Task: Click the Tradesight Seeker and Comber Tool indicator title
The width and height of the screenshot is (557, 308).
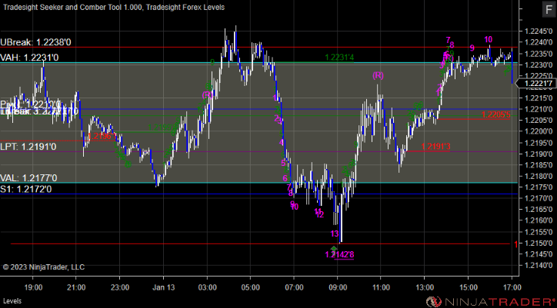Action: click(x=73, y=7)
